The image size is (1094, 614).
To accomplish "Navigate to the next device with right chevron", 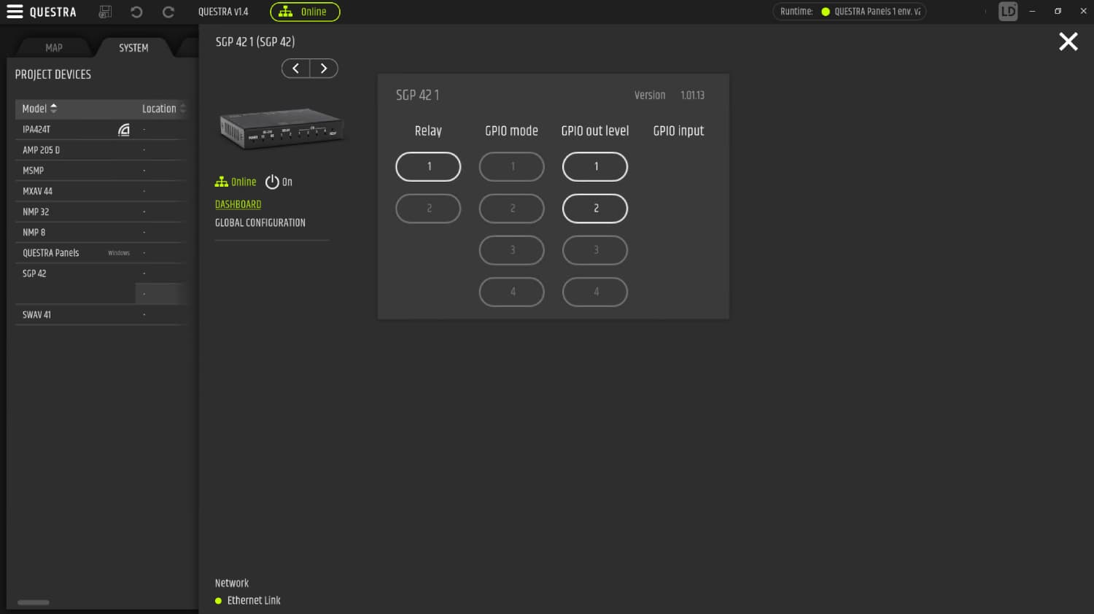I will pos(324,68).
